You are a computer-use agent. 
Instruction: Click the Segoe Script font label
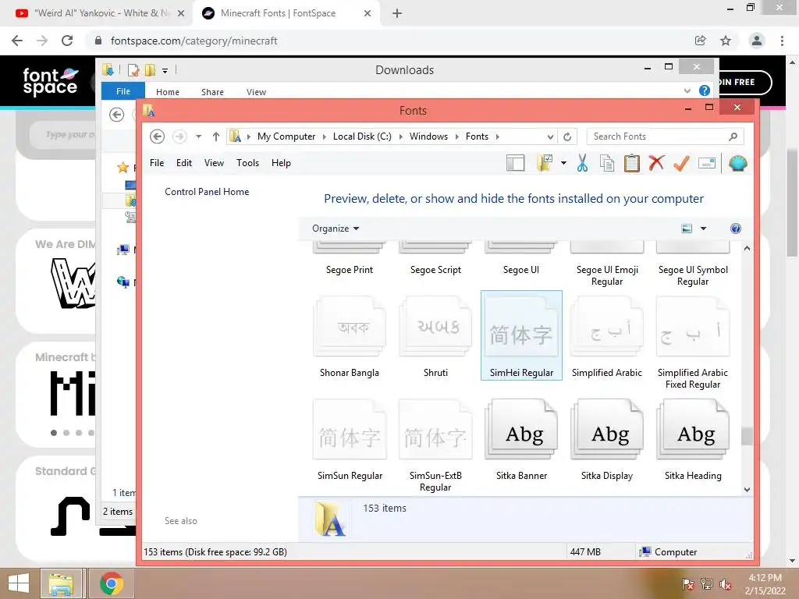coord(435,270)
